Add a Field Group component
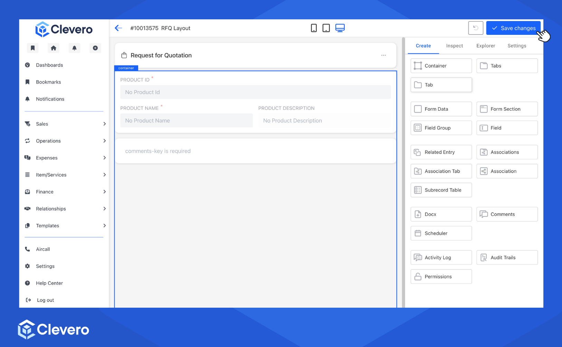The height and width of the screenshot is (347, 562). point(441,128)
